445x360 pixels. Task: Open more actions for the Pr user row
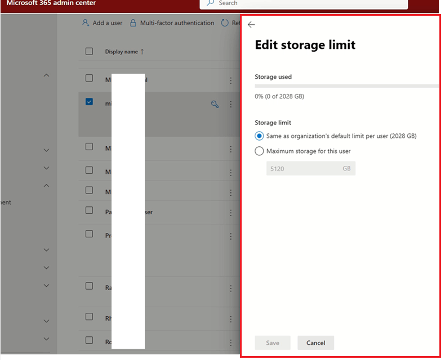point(231,236)
